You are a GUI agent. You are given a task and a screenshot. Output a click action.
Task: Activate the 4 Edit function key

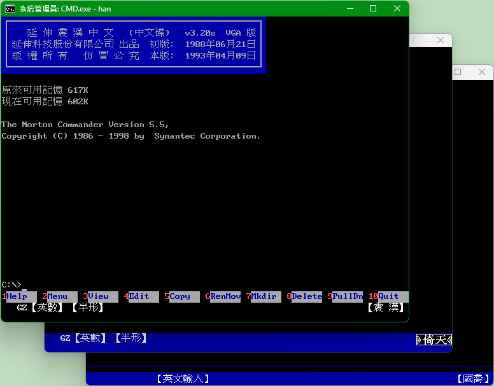click(x=141, y=297)
